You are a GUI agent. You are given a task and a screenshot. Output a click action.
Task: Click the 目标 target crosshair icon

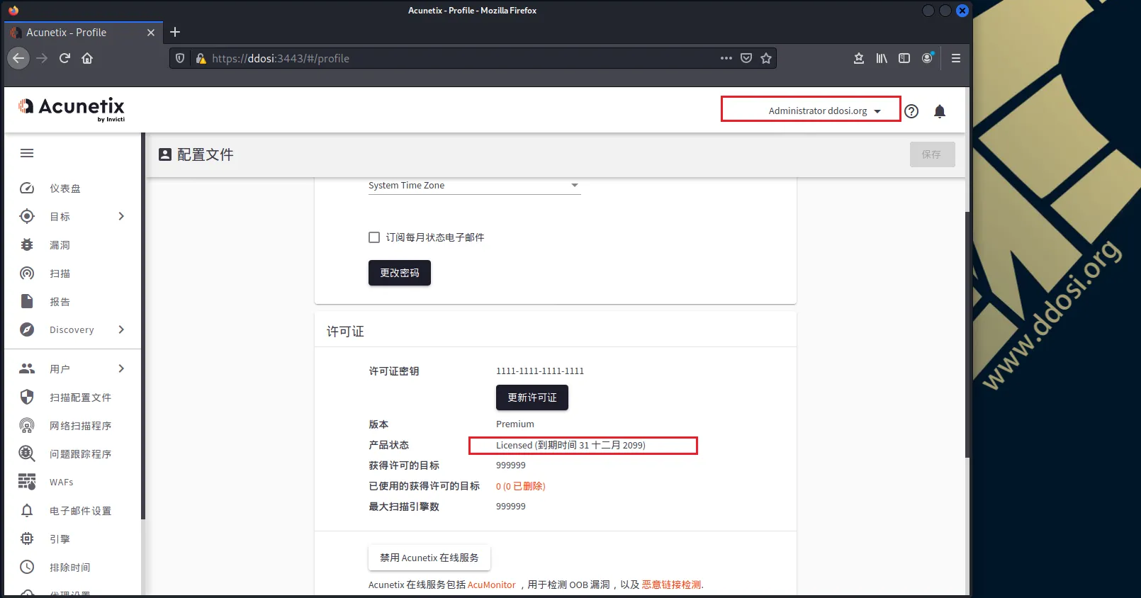click(x=27, y=216)
